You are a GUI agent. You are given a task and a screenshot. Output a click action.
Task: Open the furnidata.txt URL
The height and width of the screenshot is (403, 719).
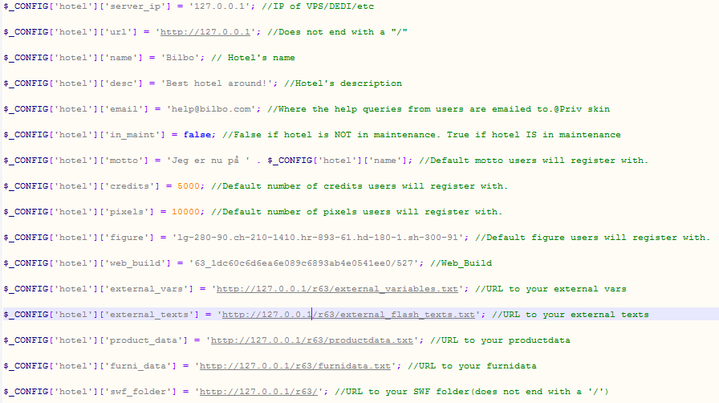pos(295,366)
